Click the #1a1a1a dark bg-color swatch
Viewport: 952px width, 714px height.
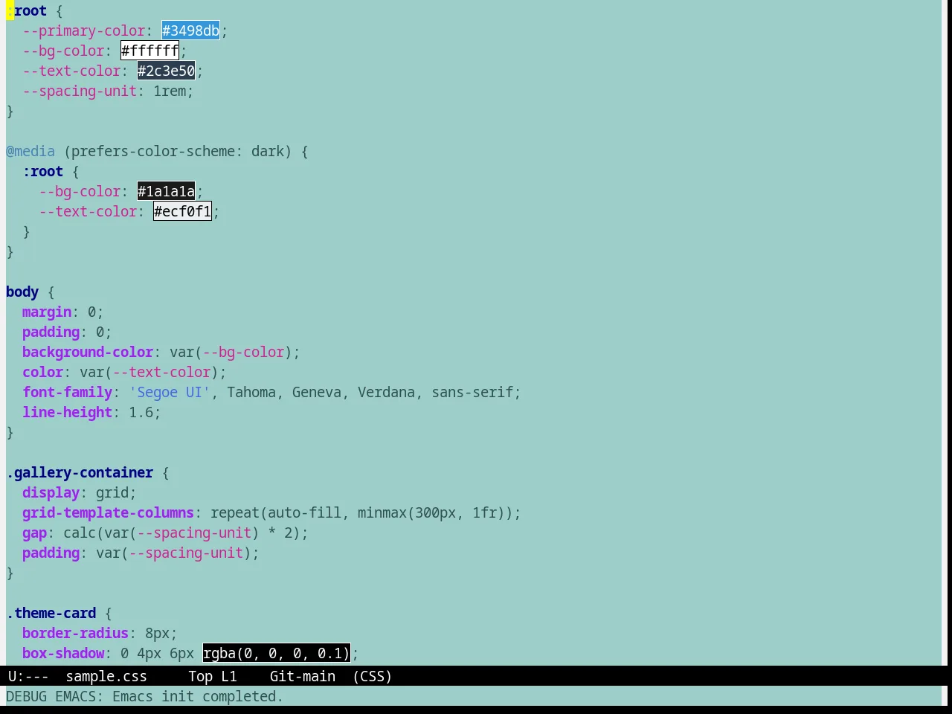(166, 191)
